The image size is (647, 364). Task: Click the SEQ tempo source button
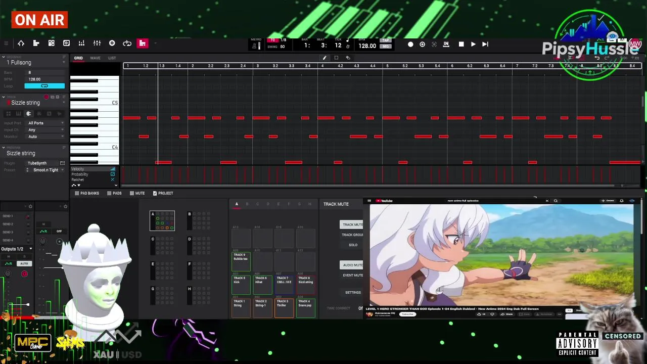tap(386, 47)
